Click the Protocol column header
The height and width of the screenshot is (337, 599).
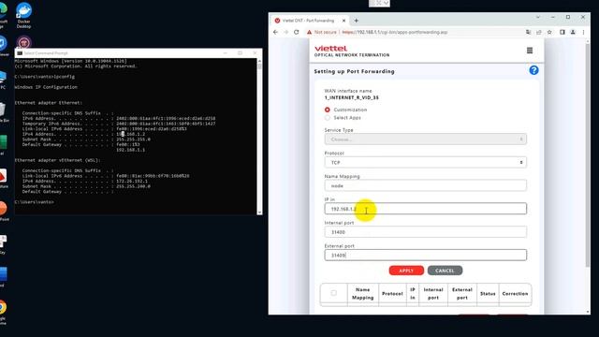pyautogui.click(x=392, y=293)
